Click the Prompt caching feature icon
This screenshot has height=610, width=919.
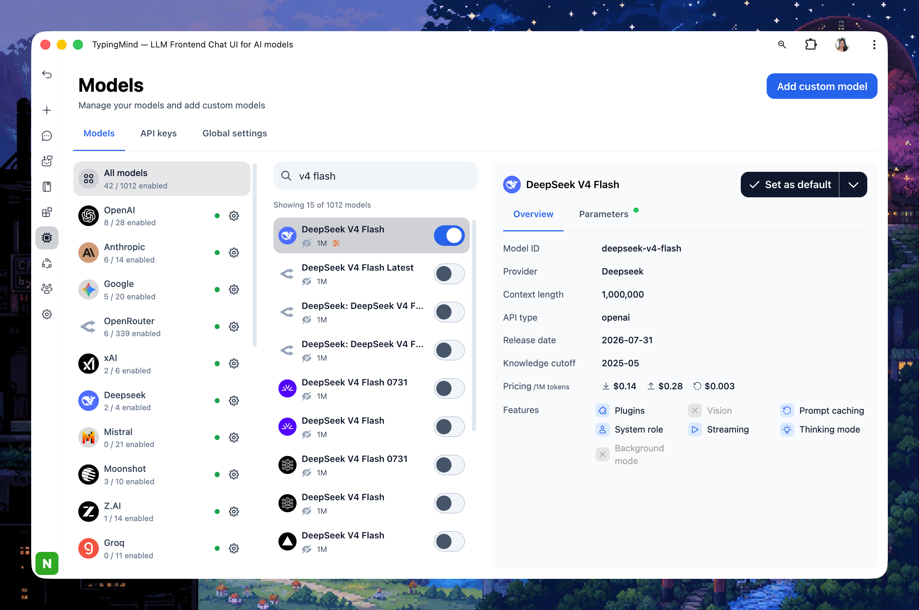tap(787, 411)
